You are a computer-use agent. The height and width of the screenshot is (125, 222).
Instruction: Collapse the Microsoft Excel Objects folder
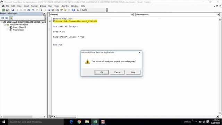(x=5, y=25)
